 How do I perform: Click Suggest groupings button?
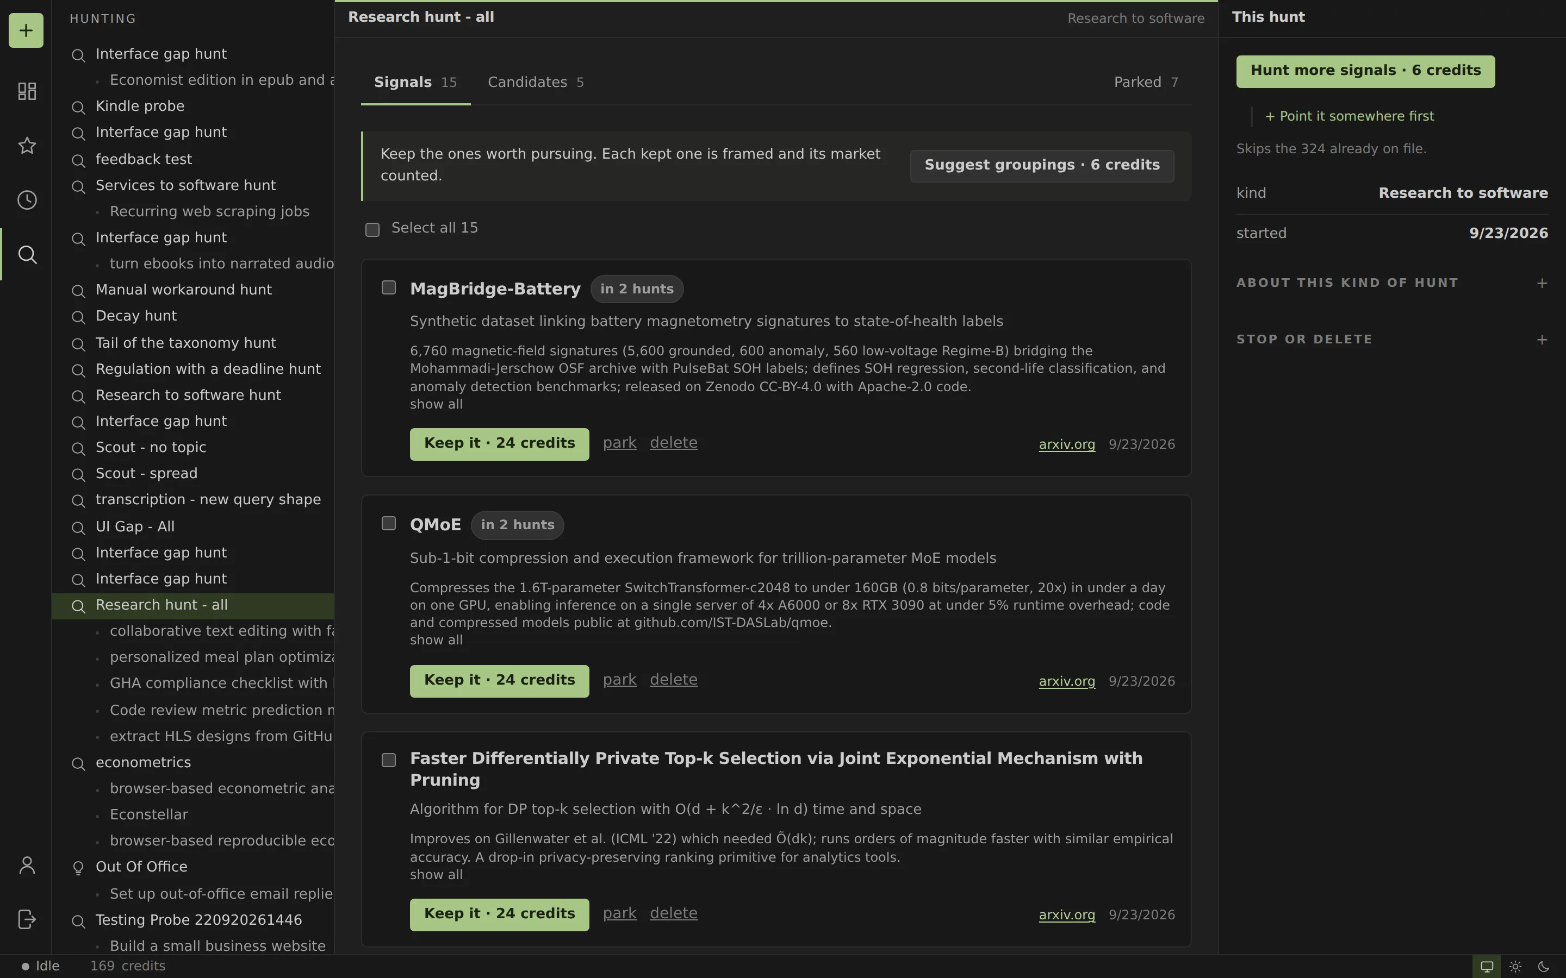(1042, 166)
